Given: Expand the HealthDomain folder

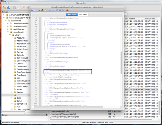Looking at the screenshot, I should [8, 29].
